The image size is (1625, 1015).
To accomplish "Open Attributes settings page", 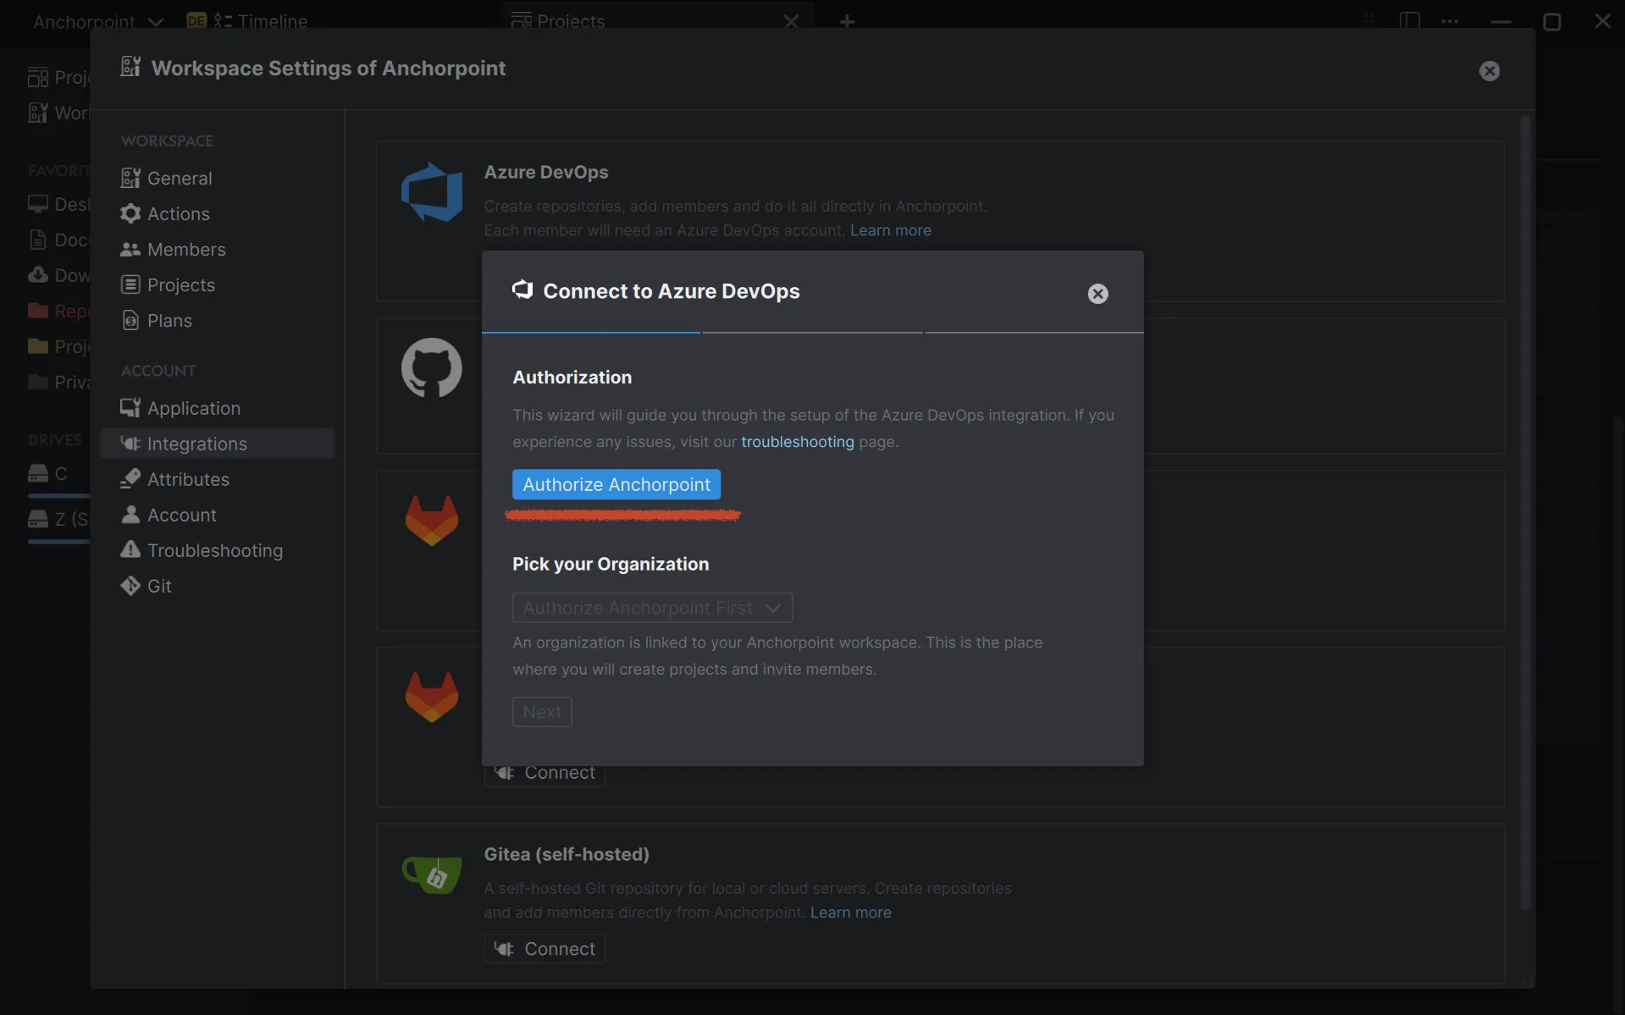I will (217, 479).
